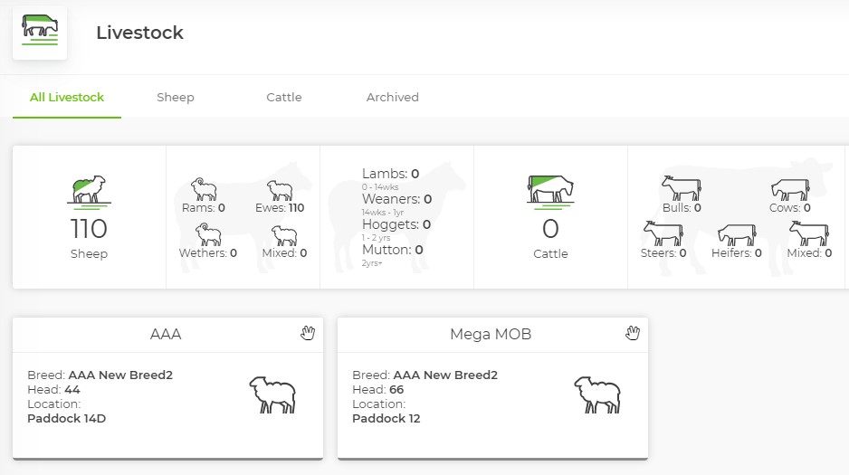Click the Rams icon

(x=204, y=189)
